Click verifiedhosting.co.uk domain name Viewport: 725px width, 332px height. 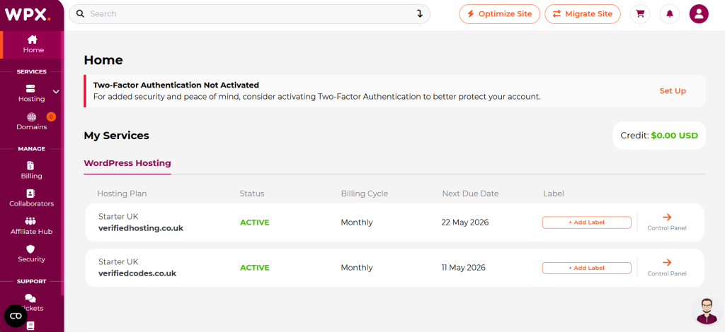(x=141, y=228)
